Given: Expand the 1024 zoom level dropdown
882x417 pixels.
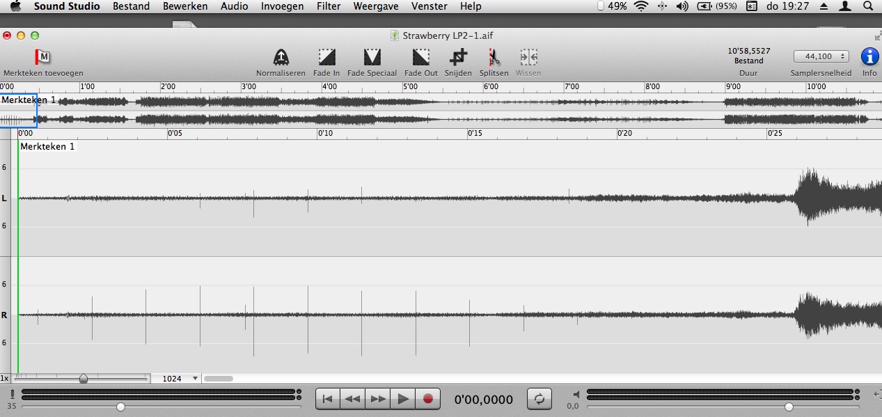Looking at the screenshot, I should click(180, 379).
